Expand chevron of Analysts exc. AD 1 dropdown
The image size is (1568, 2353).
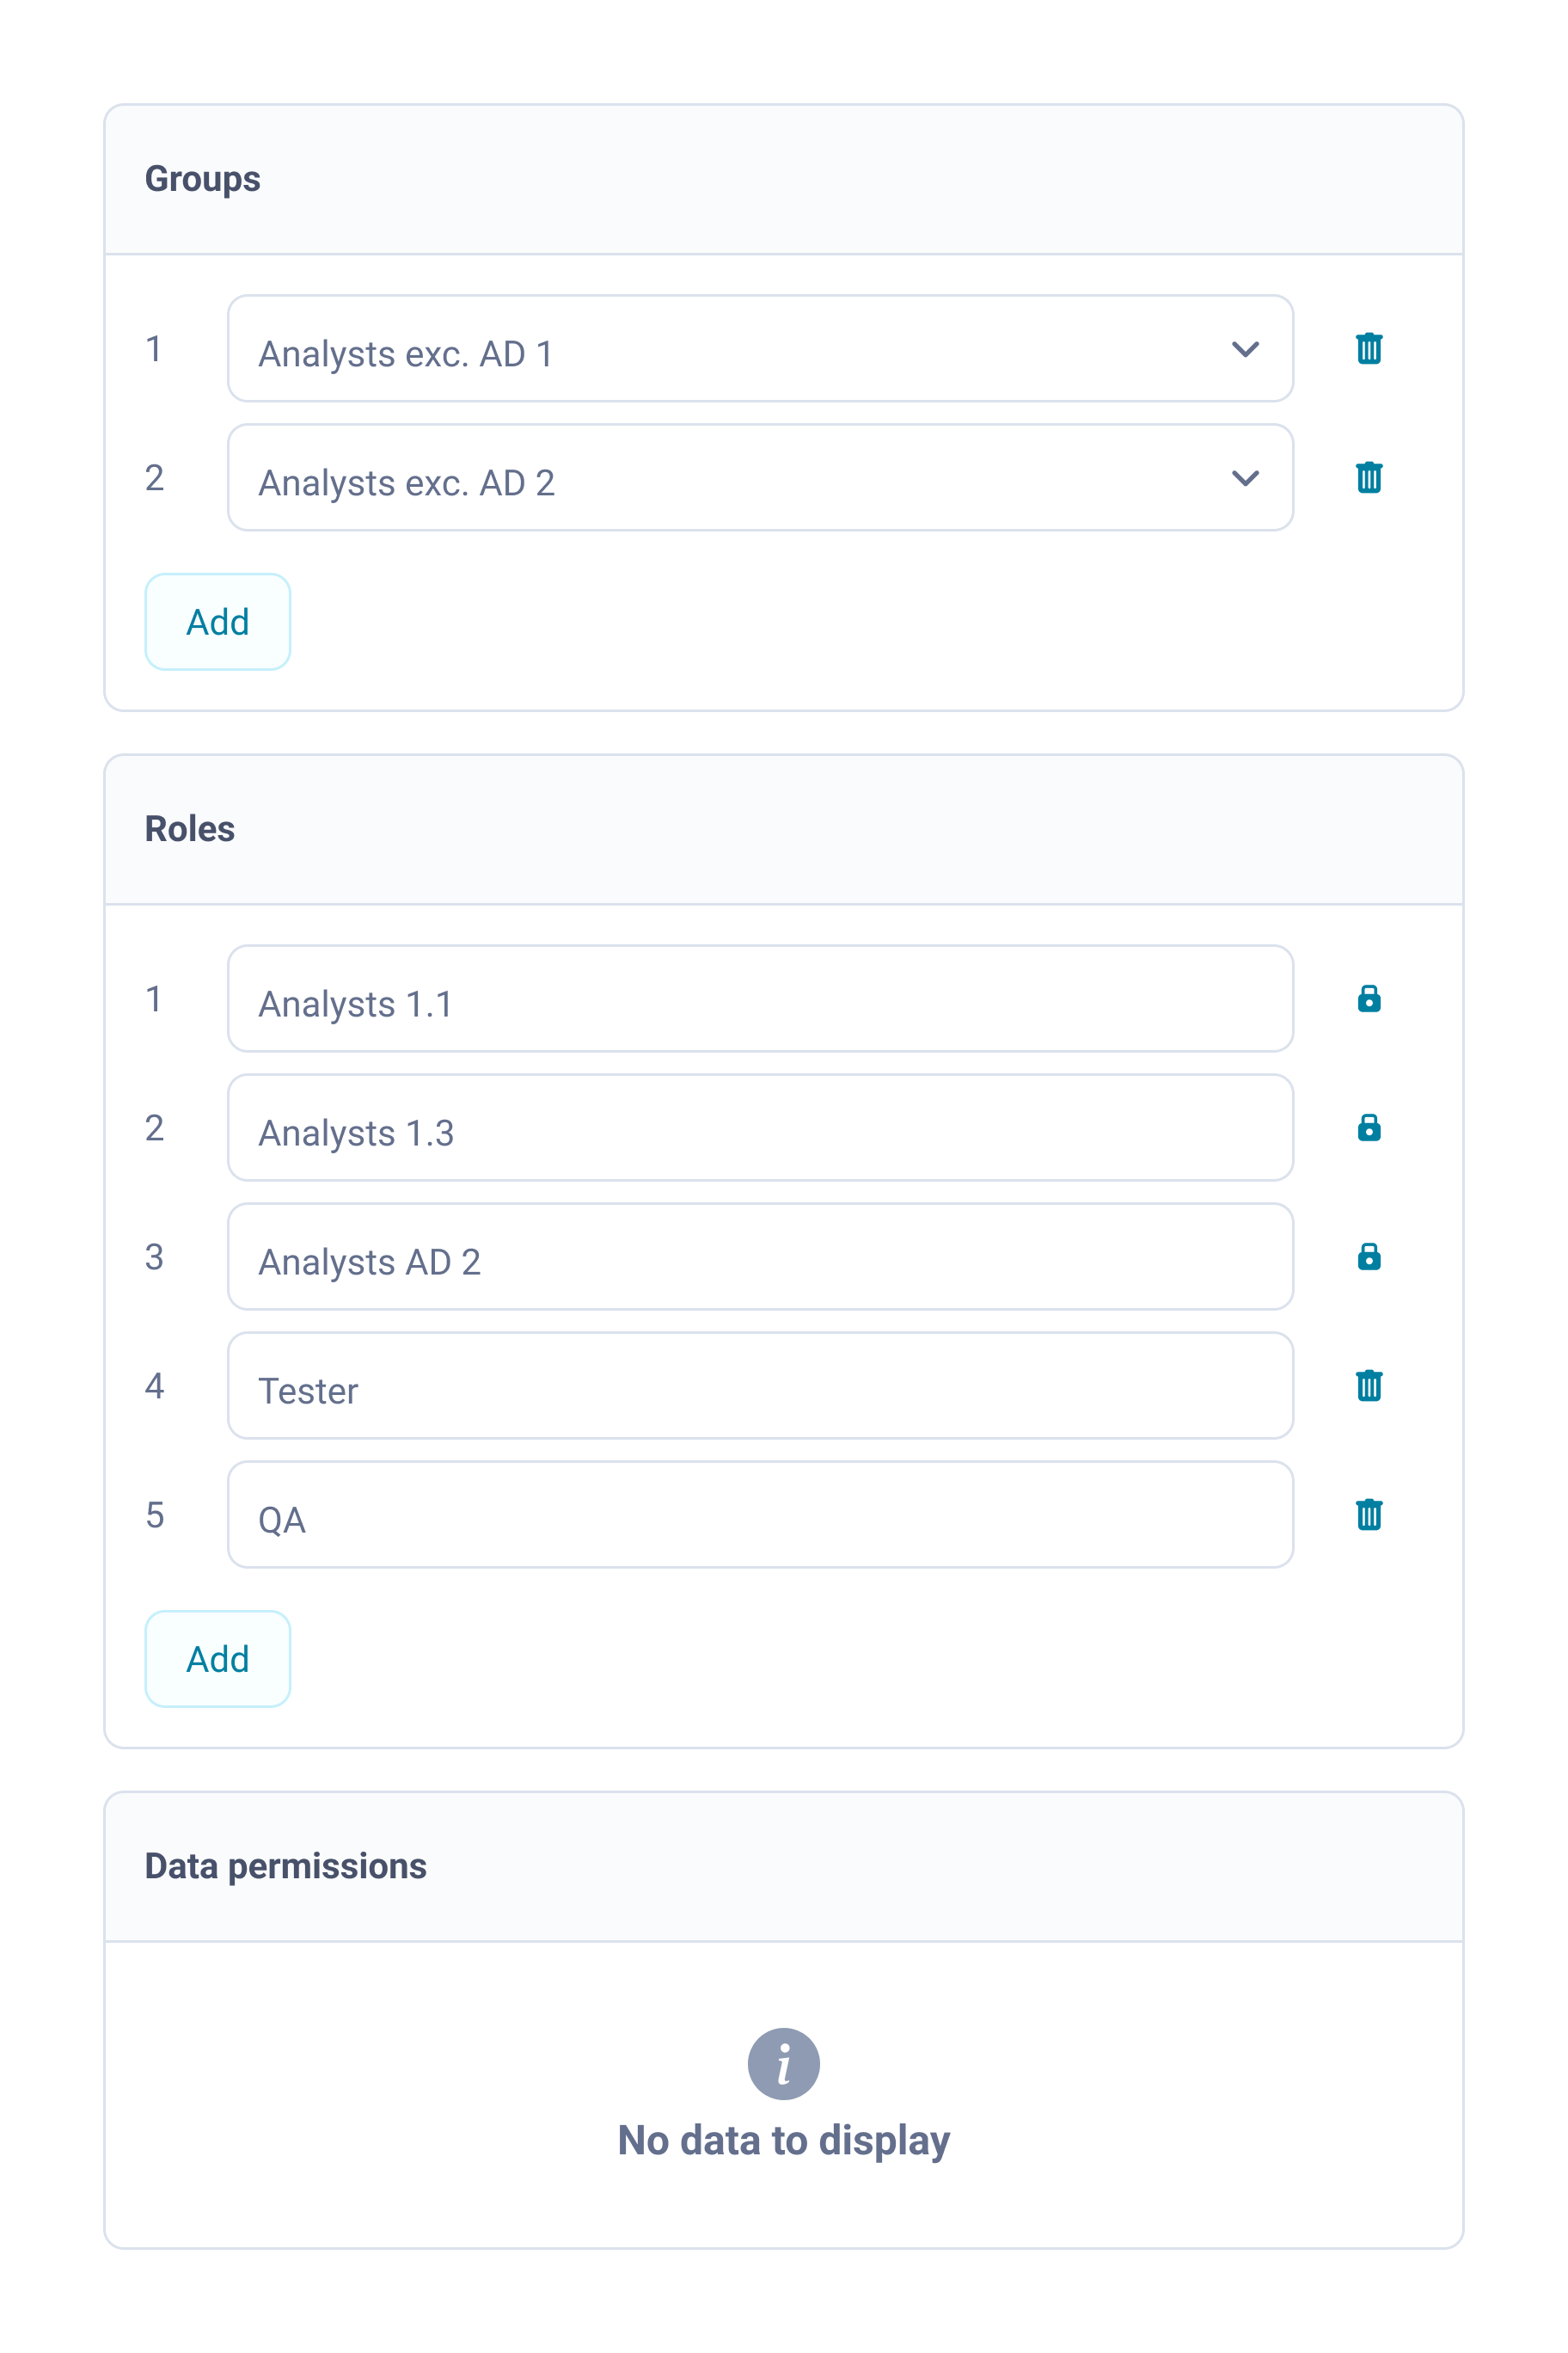(1245, 349)
